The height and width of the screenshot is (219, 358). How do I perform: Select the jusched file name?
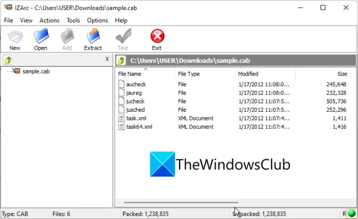(x=136, y=110)
